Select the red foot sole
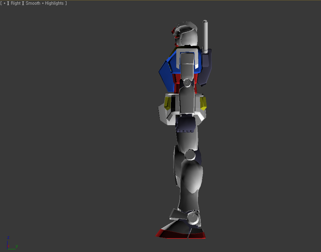 [x=181, y=234]
